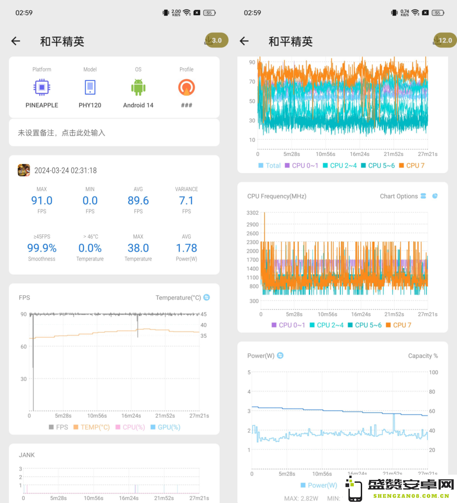Tap the Android robot icon under OS

138,87
